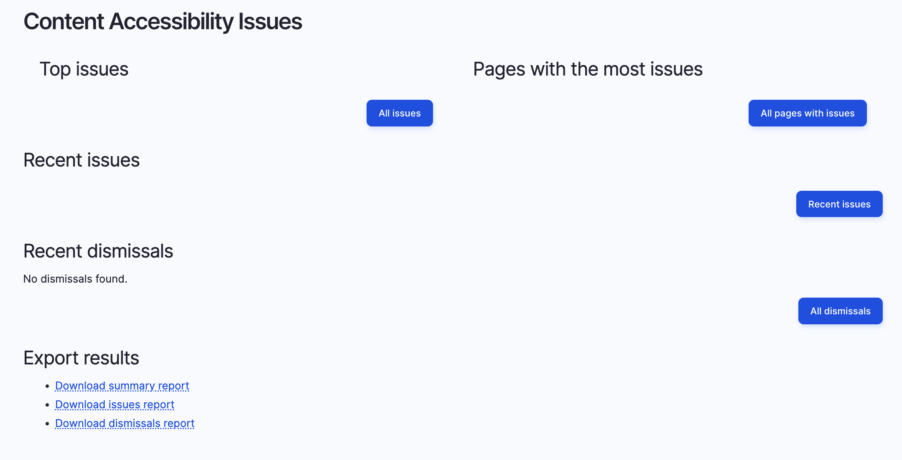Show every issue using the Top issues button
This screenshot has height=460, width=902.
coord(400,113)
